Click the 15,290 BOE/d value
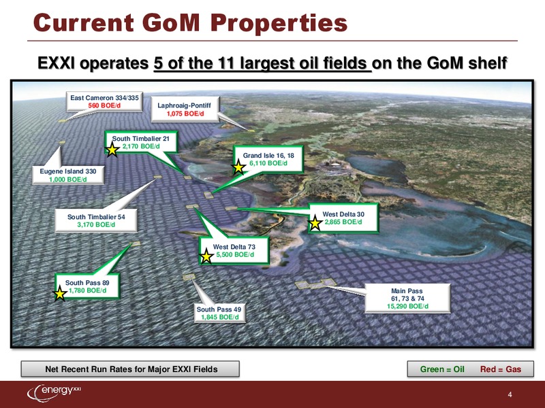This screenshot has width=545, height=408. tap(407, 306)
